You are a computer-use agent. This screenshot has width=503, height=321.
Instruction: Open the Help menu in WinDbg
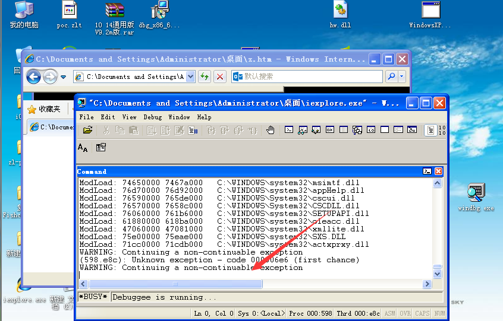[204, 117]
